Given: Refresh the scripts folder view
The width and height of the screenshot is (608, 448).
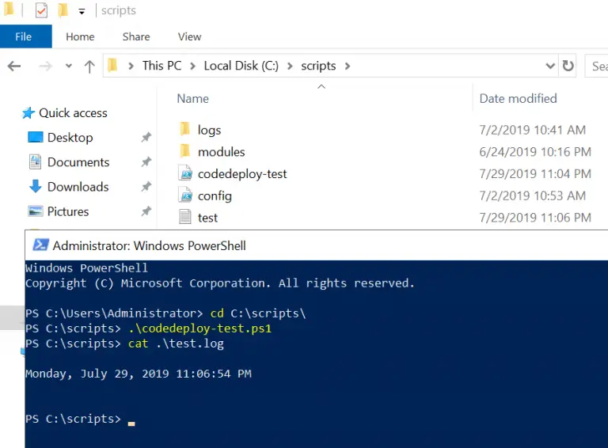Looking at the screenshot, I should pos(568,66).
